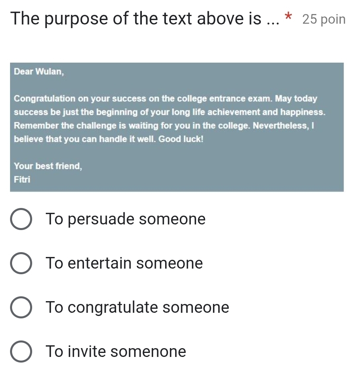Pick the "To invite somenone" radio button

tap(21, 351)
